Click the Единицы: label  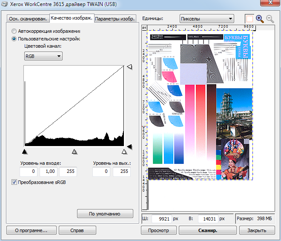point(153,19)
